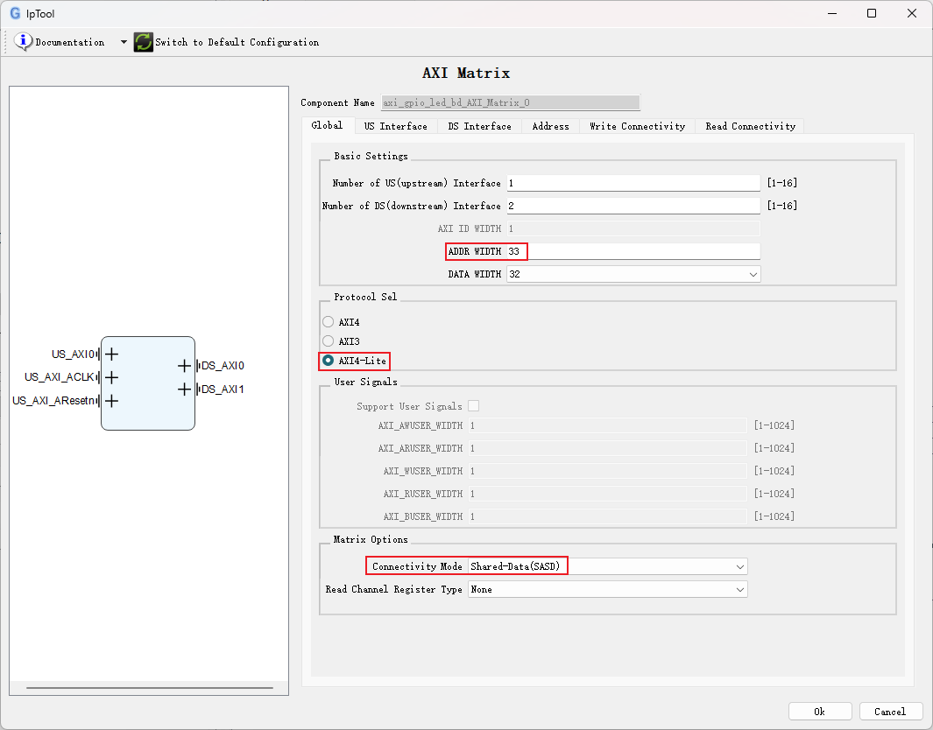Click the Number of US Interface field

pos(633,183)
